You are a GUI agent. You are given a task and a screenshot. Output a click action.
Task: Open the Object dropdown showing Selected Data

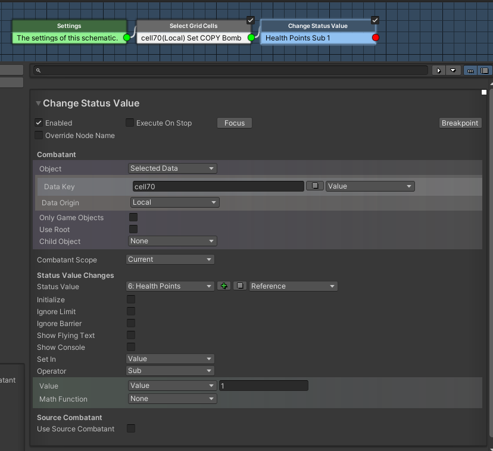point(172,168)
